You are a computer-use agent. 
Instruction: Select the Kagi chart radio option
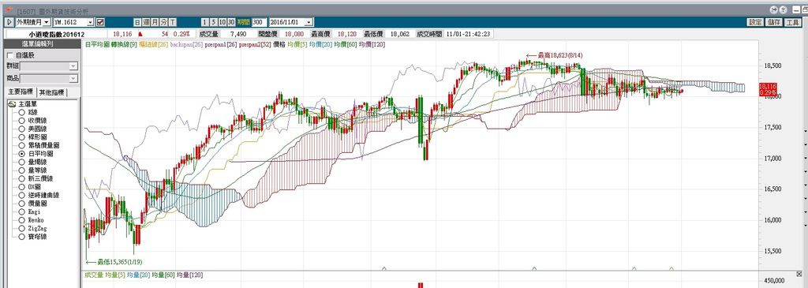[x=21, y=211]
